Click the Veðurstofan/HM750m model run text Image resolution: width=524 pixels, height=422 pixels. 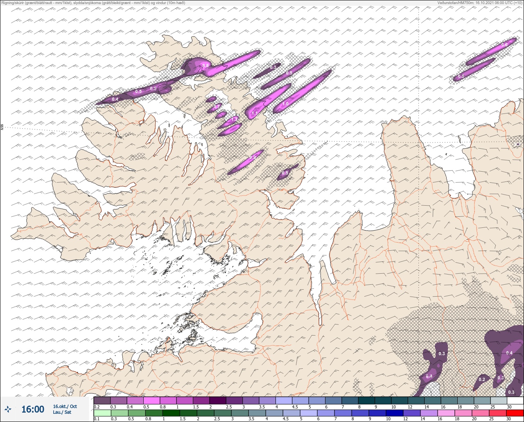pyautogui.click(x=479, y=2)
